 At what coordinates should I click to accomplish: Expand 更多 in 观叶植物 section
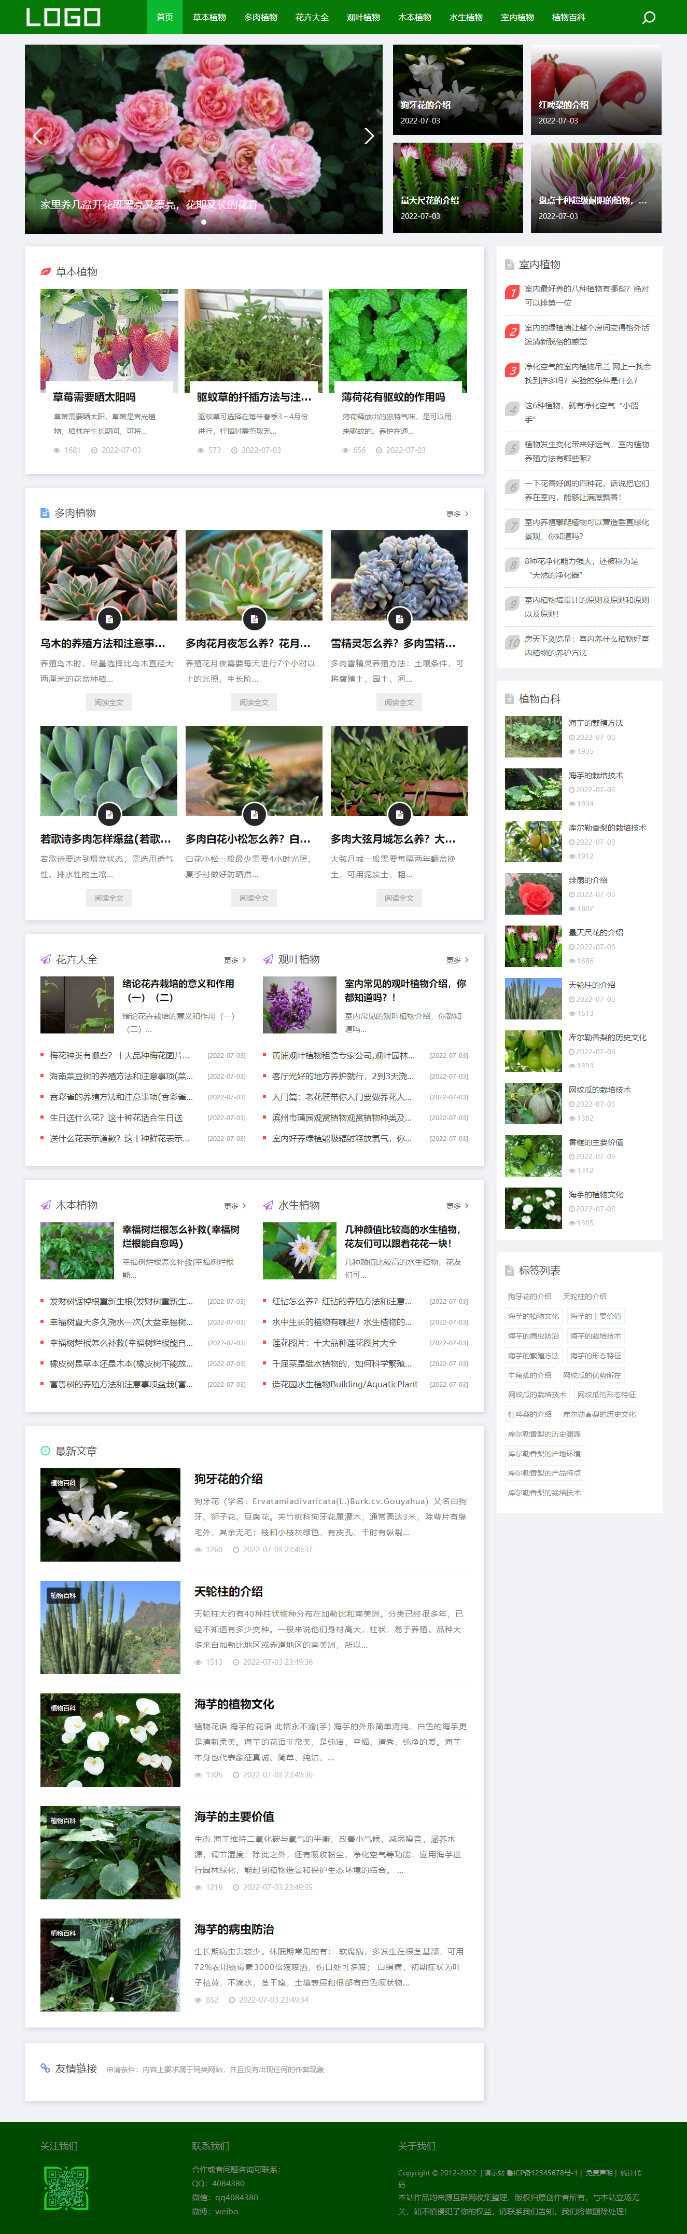tap(457, 960)
